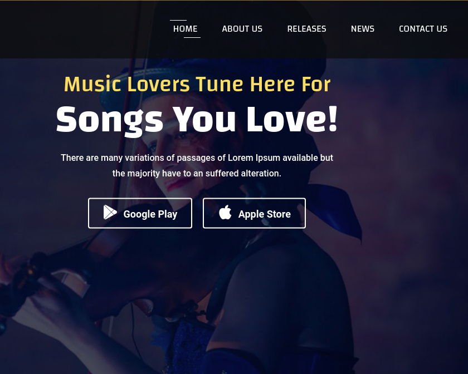
Task: Open the NEWS menu item
Action: pos(362,29)
